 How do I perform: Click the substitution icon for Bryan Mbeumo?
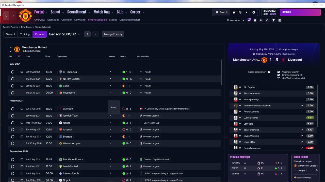click(x=302, y=136)
